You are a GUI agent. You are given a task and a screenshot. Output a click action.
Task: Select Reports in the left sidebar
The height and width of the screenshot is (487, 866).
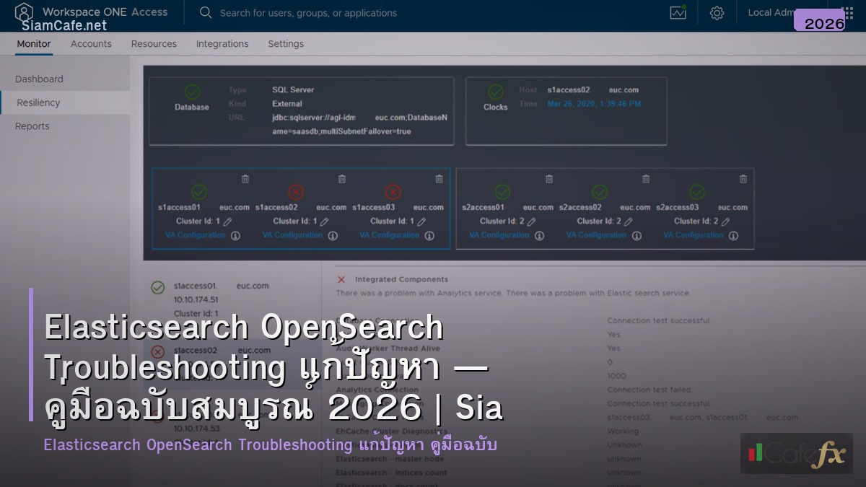click(x=33, y=126)
